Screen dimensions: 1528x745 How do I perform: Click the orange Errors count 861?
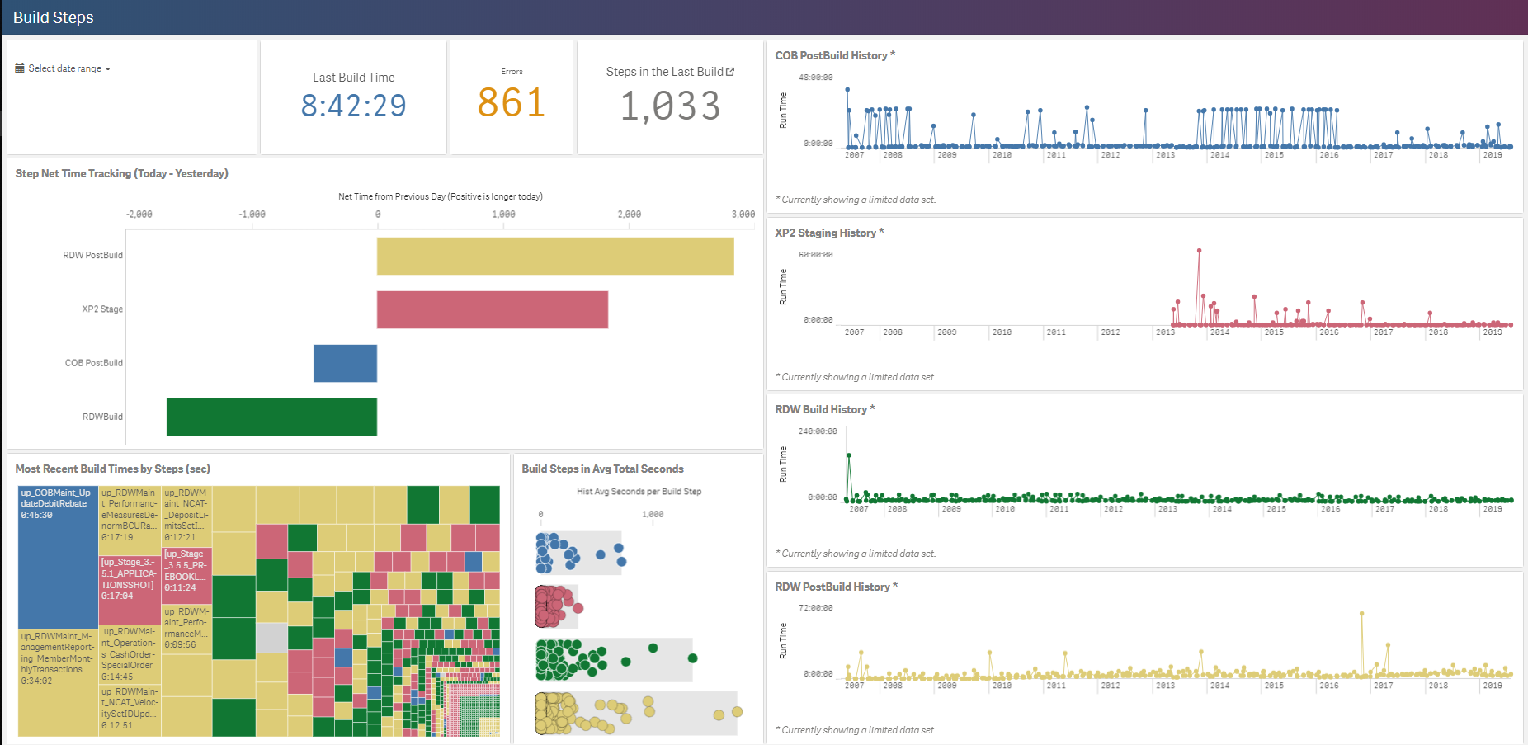[x=512, y=103]
